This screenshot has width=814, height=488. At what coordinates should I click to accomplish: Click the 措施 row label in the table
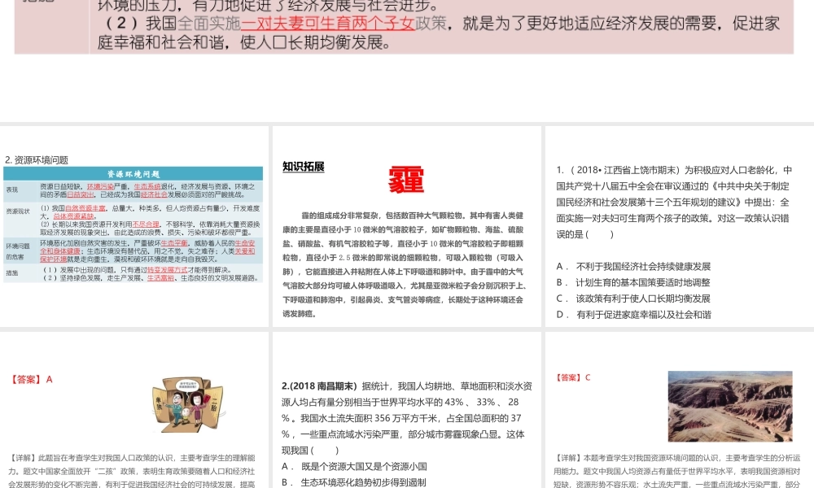pyautogui.click(x=12, y=272)
